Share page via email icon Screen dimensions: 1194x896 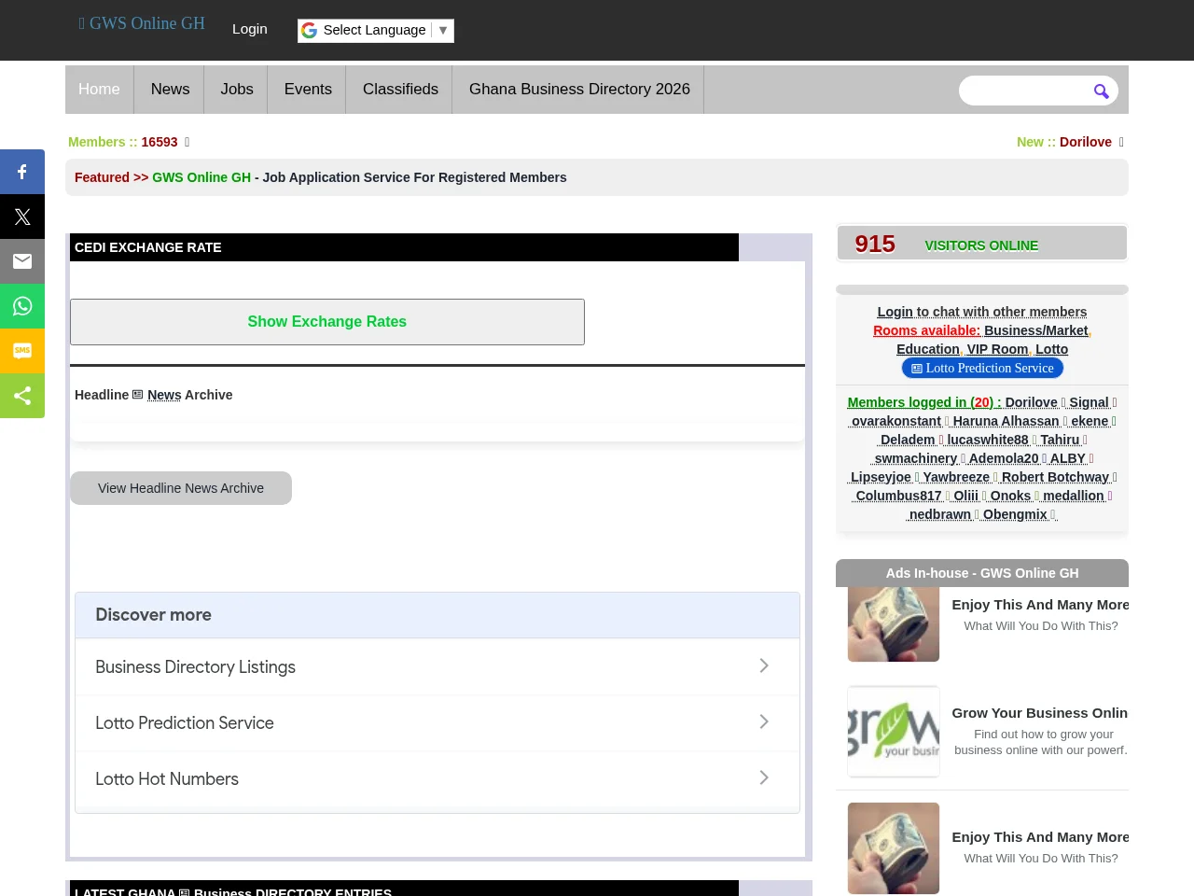point(22,261)
